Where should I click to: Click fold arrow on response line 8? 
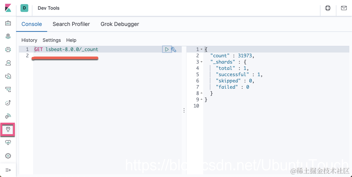(201, 93)
